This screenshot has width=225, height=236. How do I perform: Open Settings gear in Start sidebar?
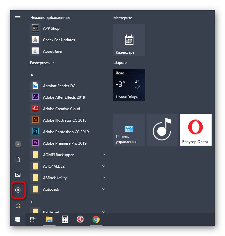[18, 190]
